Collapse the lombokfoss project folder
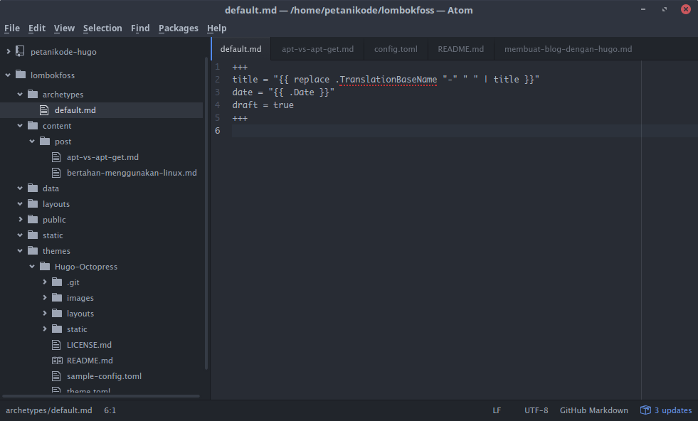698x421 pixels. click(8, 75)
